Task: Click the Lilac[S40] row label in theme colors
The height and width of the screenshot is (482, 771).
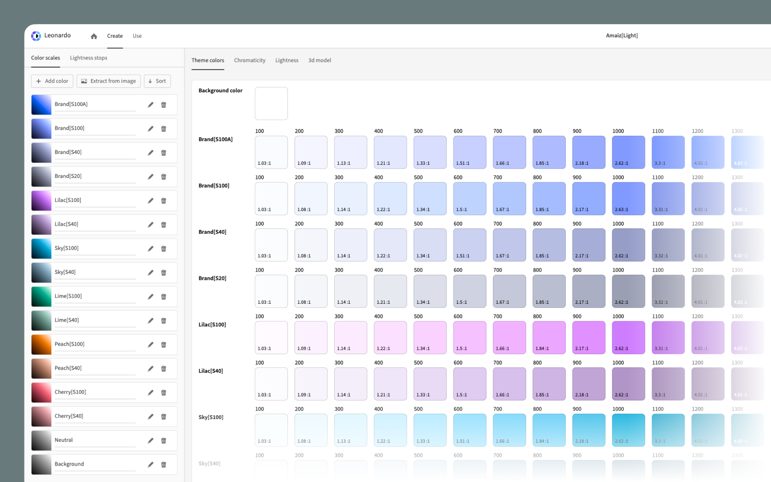Action: (x=211, y=371)
